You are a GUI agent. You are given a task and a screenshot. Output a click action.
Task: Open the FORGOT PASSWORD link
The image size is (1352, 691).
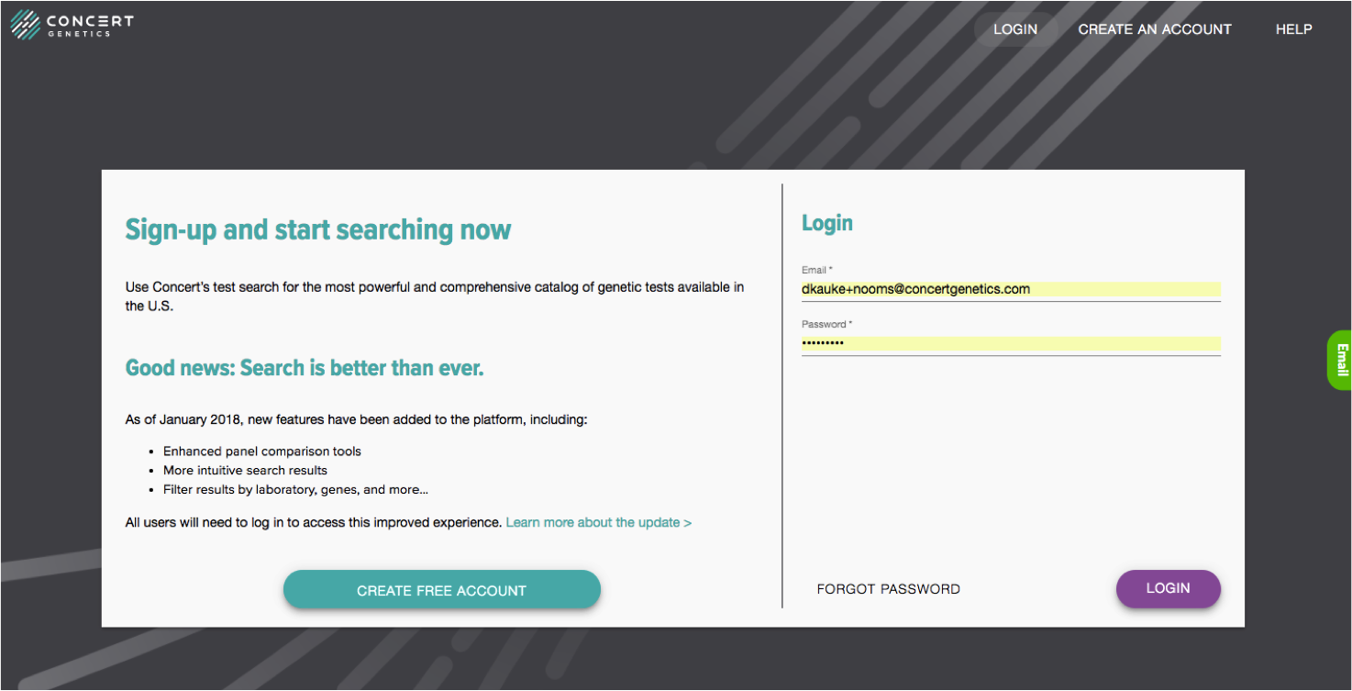click(888, 588)
